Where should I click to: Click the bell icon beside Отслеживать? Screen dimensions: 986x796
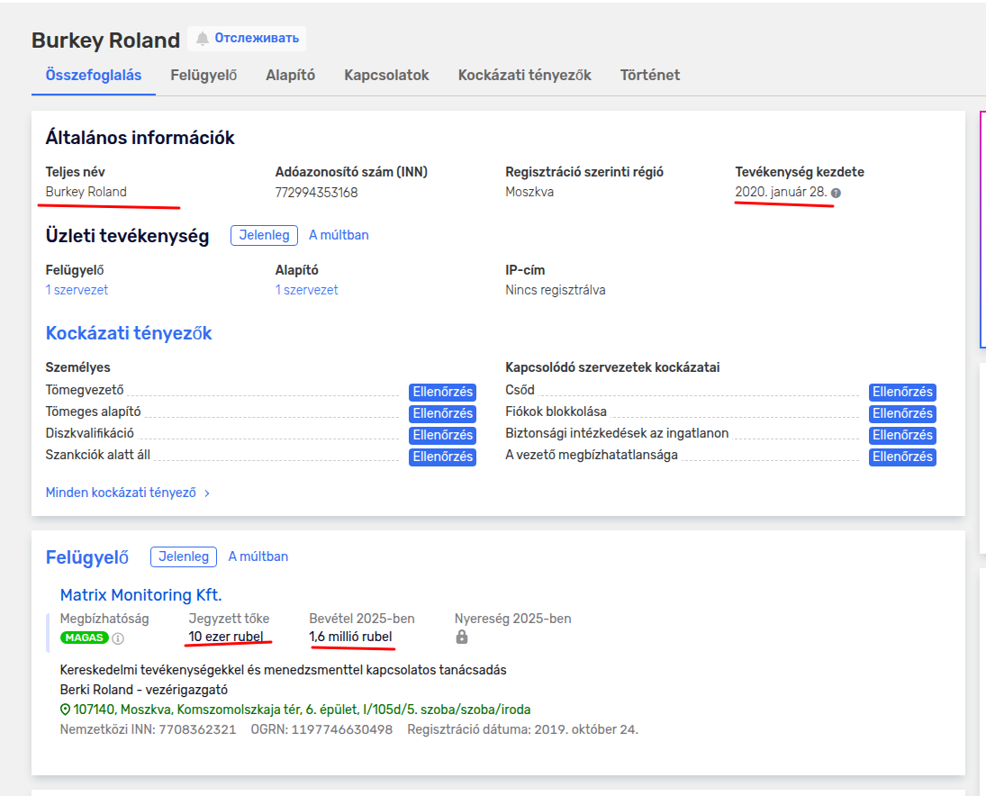pos(203,39)
